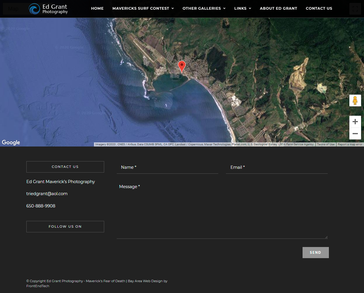Expand the Mavericks Surf Contest dropdown

point(143,8)
